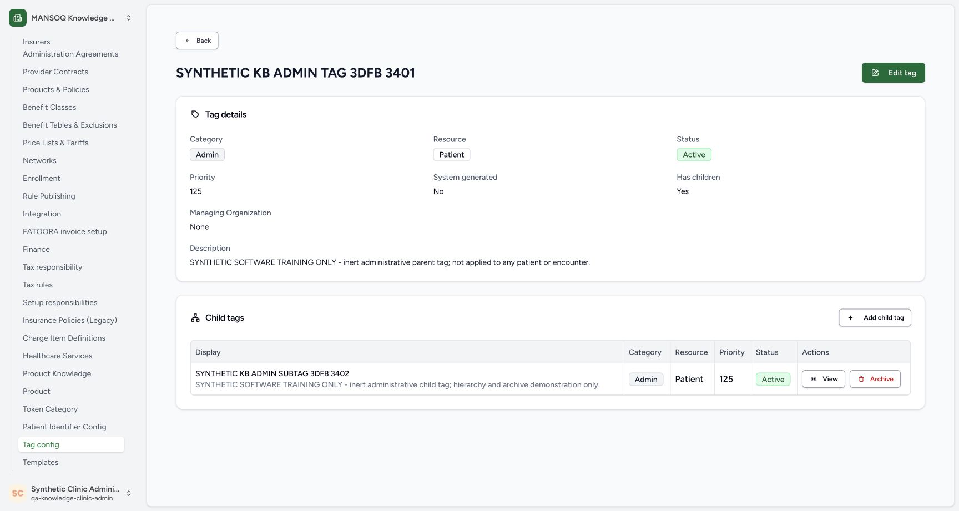Click the plus icon on Add child tag

click(x=850, y=318)
